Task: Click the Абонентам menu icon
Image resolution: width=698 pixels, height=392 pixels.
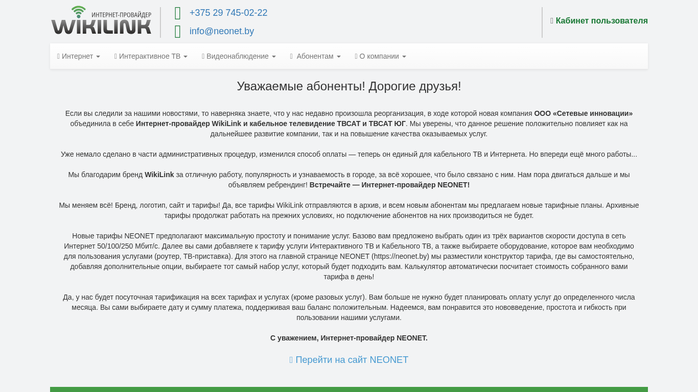Action: tap(291, 56)
